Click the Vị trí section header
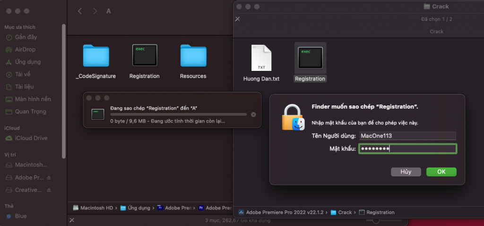484x226 pixels. [x=10, y=155]
